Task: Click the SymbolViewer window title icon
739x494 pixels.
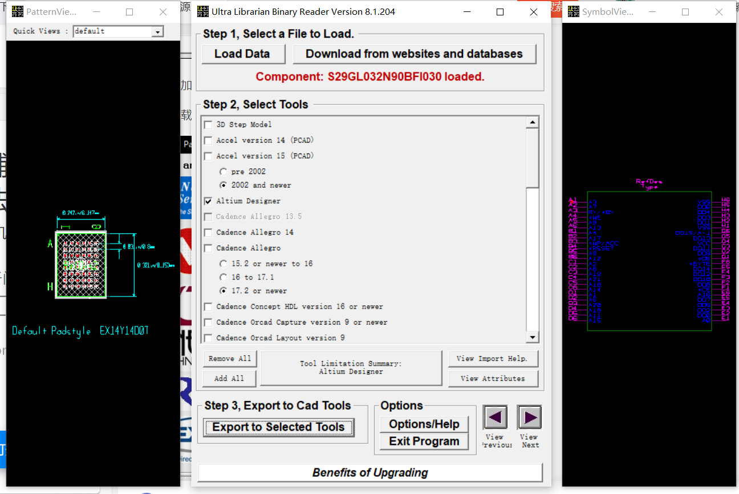Action: pyautogui.click(x=573, y=12)
